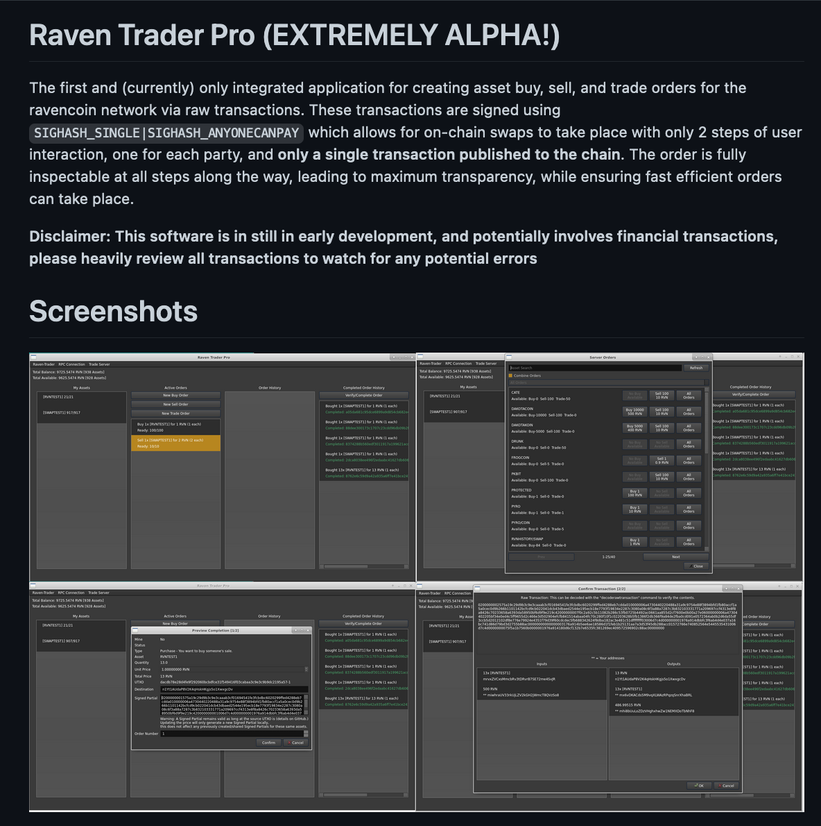The width and height of the screenshot is (821, 826).
Task: Click Buy 10000 500 RVN for DAKOTACOIN
Action: coord(634,412)
